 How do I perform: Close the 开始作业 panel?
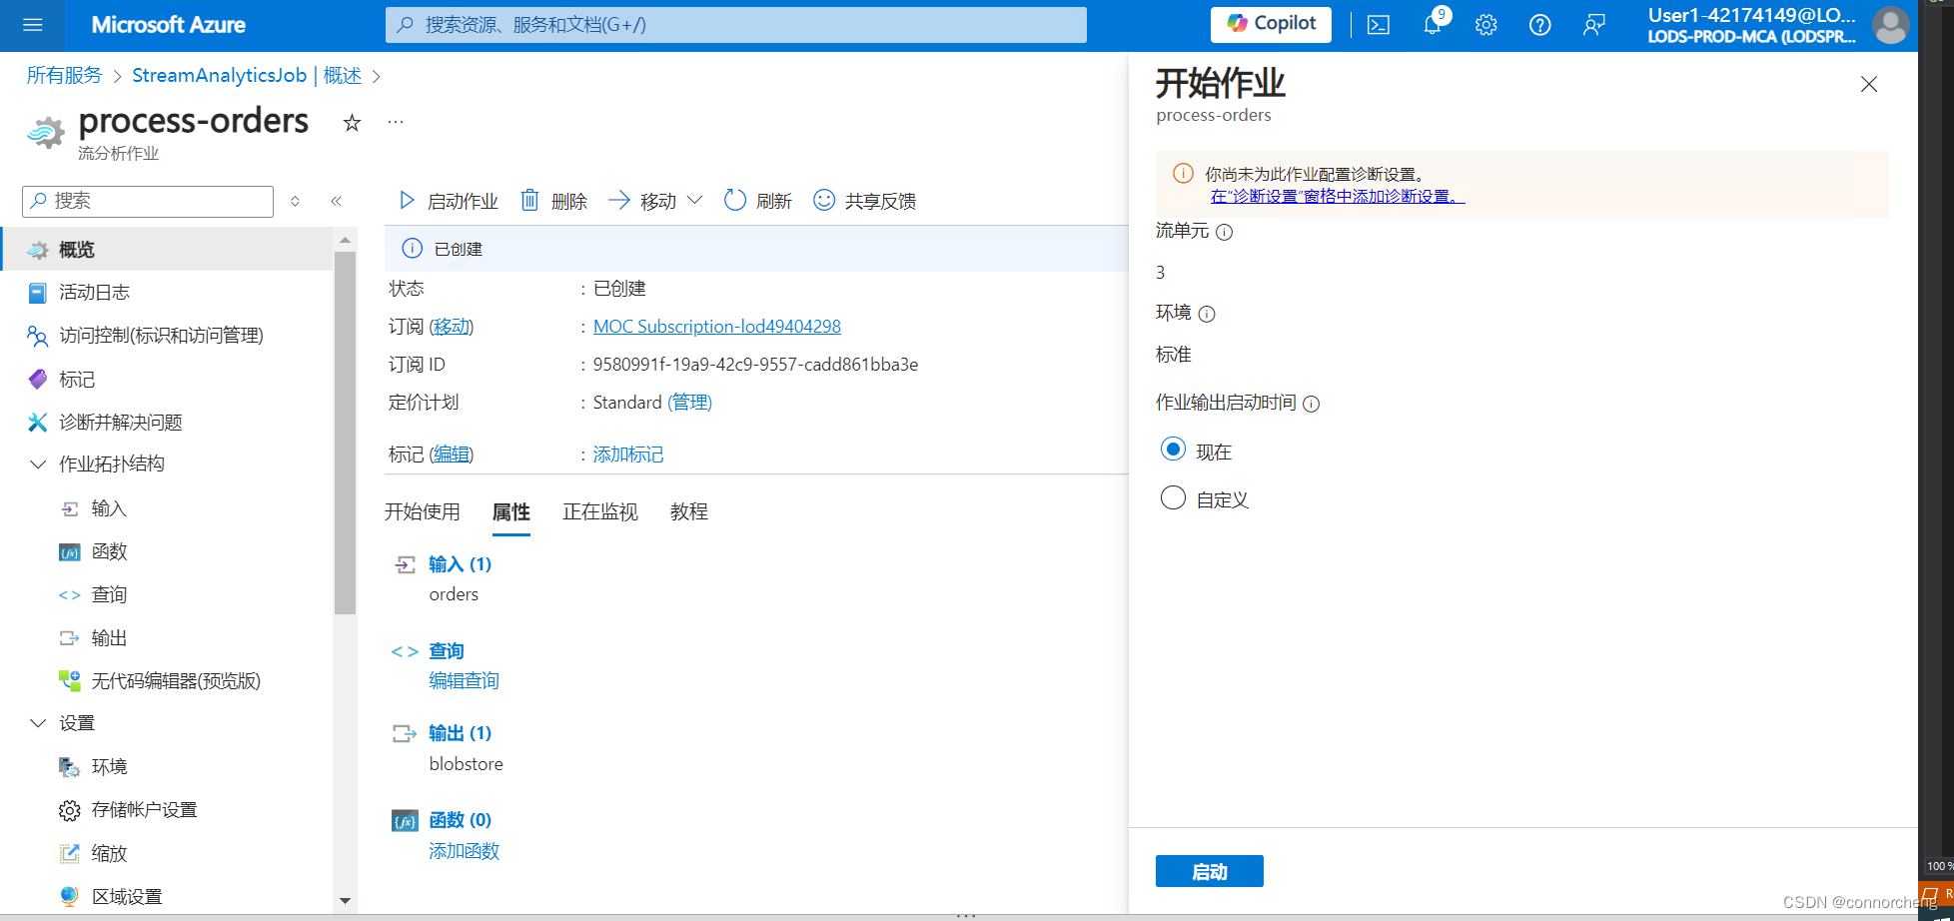click(x=1869, y=85)
